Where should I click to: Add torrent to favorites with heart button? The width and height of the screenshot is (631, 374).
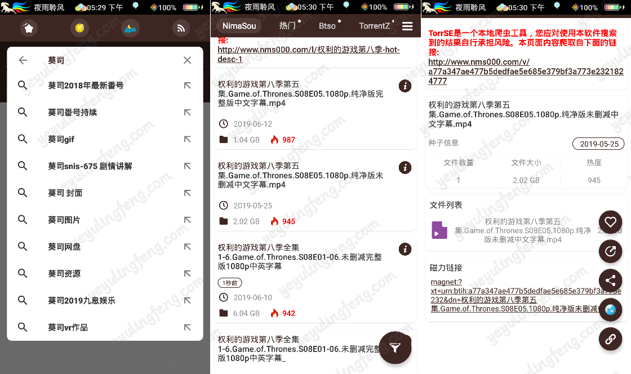pyautogui.click(x=611, y=222)
